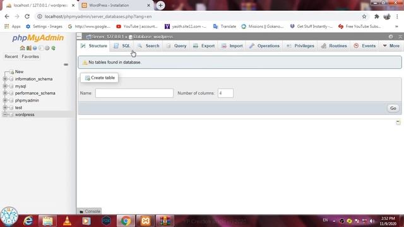Open the Import tab
The width and height of the screenshot is (404, 227).
[232, 46]
